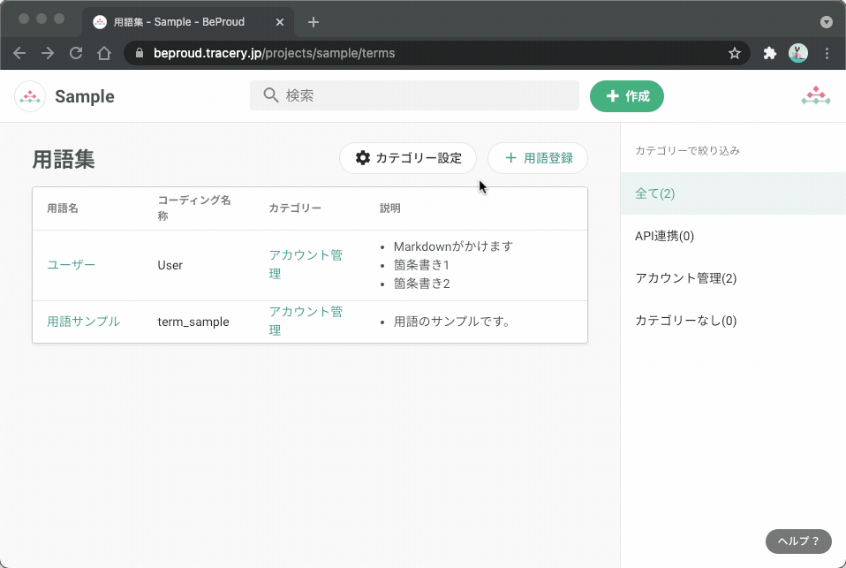Open the 用語サンプル term entry
This screenshot has width=846, height=568.
click(84, 322)
